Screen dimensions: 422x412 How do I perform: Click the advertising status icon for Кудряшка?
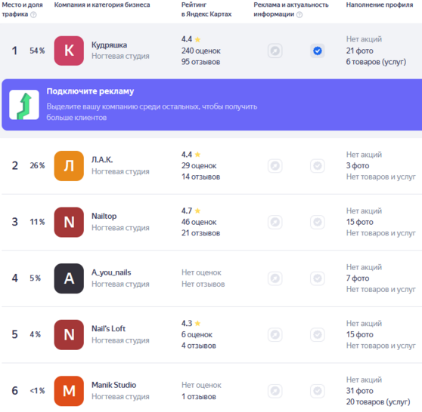275,51
